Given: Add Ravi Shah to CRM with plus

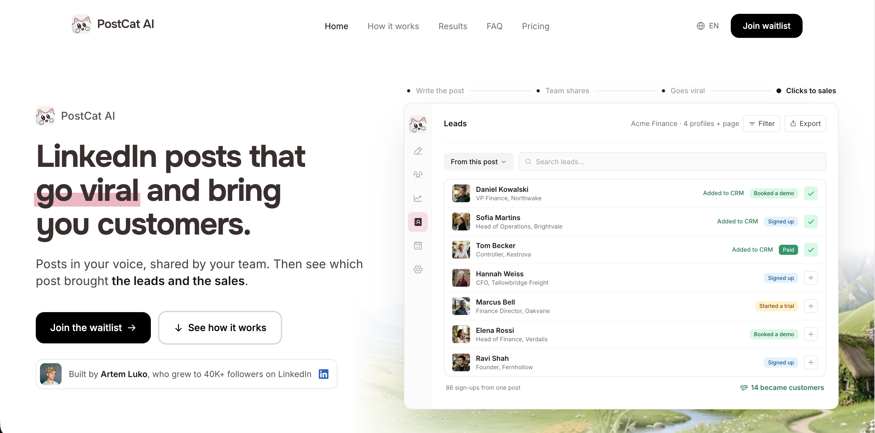Looking at the screenshot, I should [x=811, y=363].
